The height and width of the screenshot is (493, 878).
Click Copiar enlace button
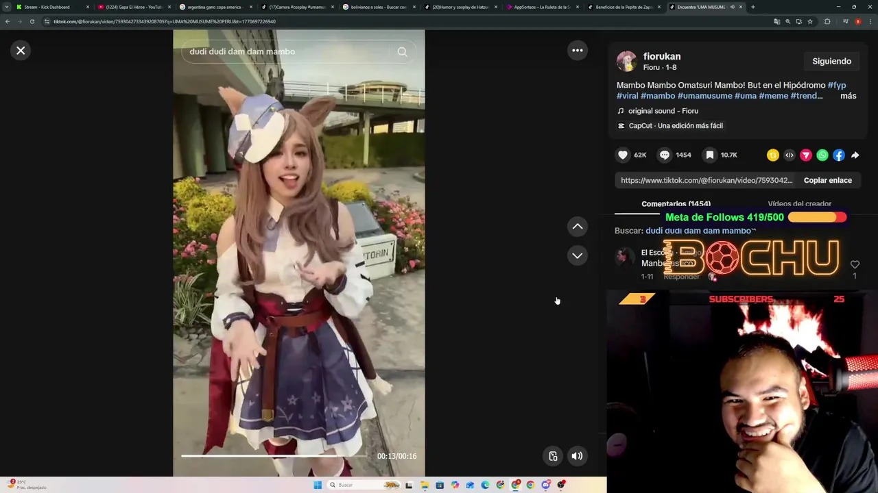click(x=827, y=180)
